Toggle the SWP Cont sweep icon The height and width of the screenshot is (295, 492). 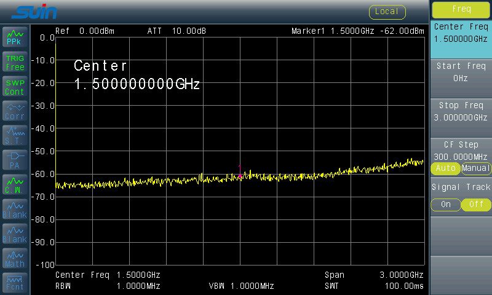click(15, 87)
